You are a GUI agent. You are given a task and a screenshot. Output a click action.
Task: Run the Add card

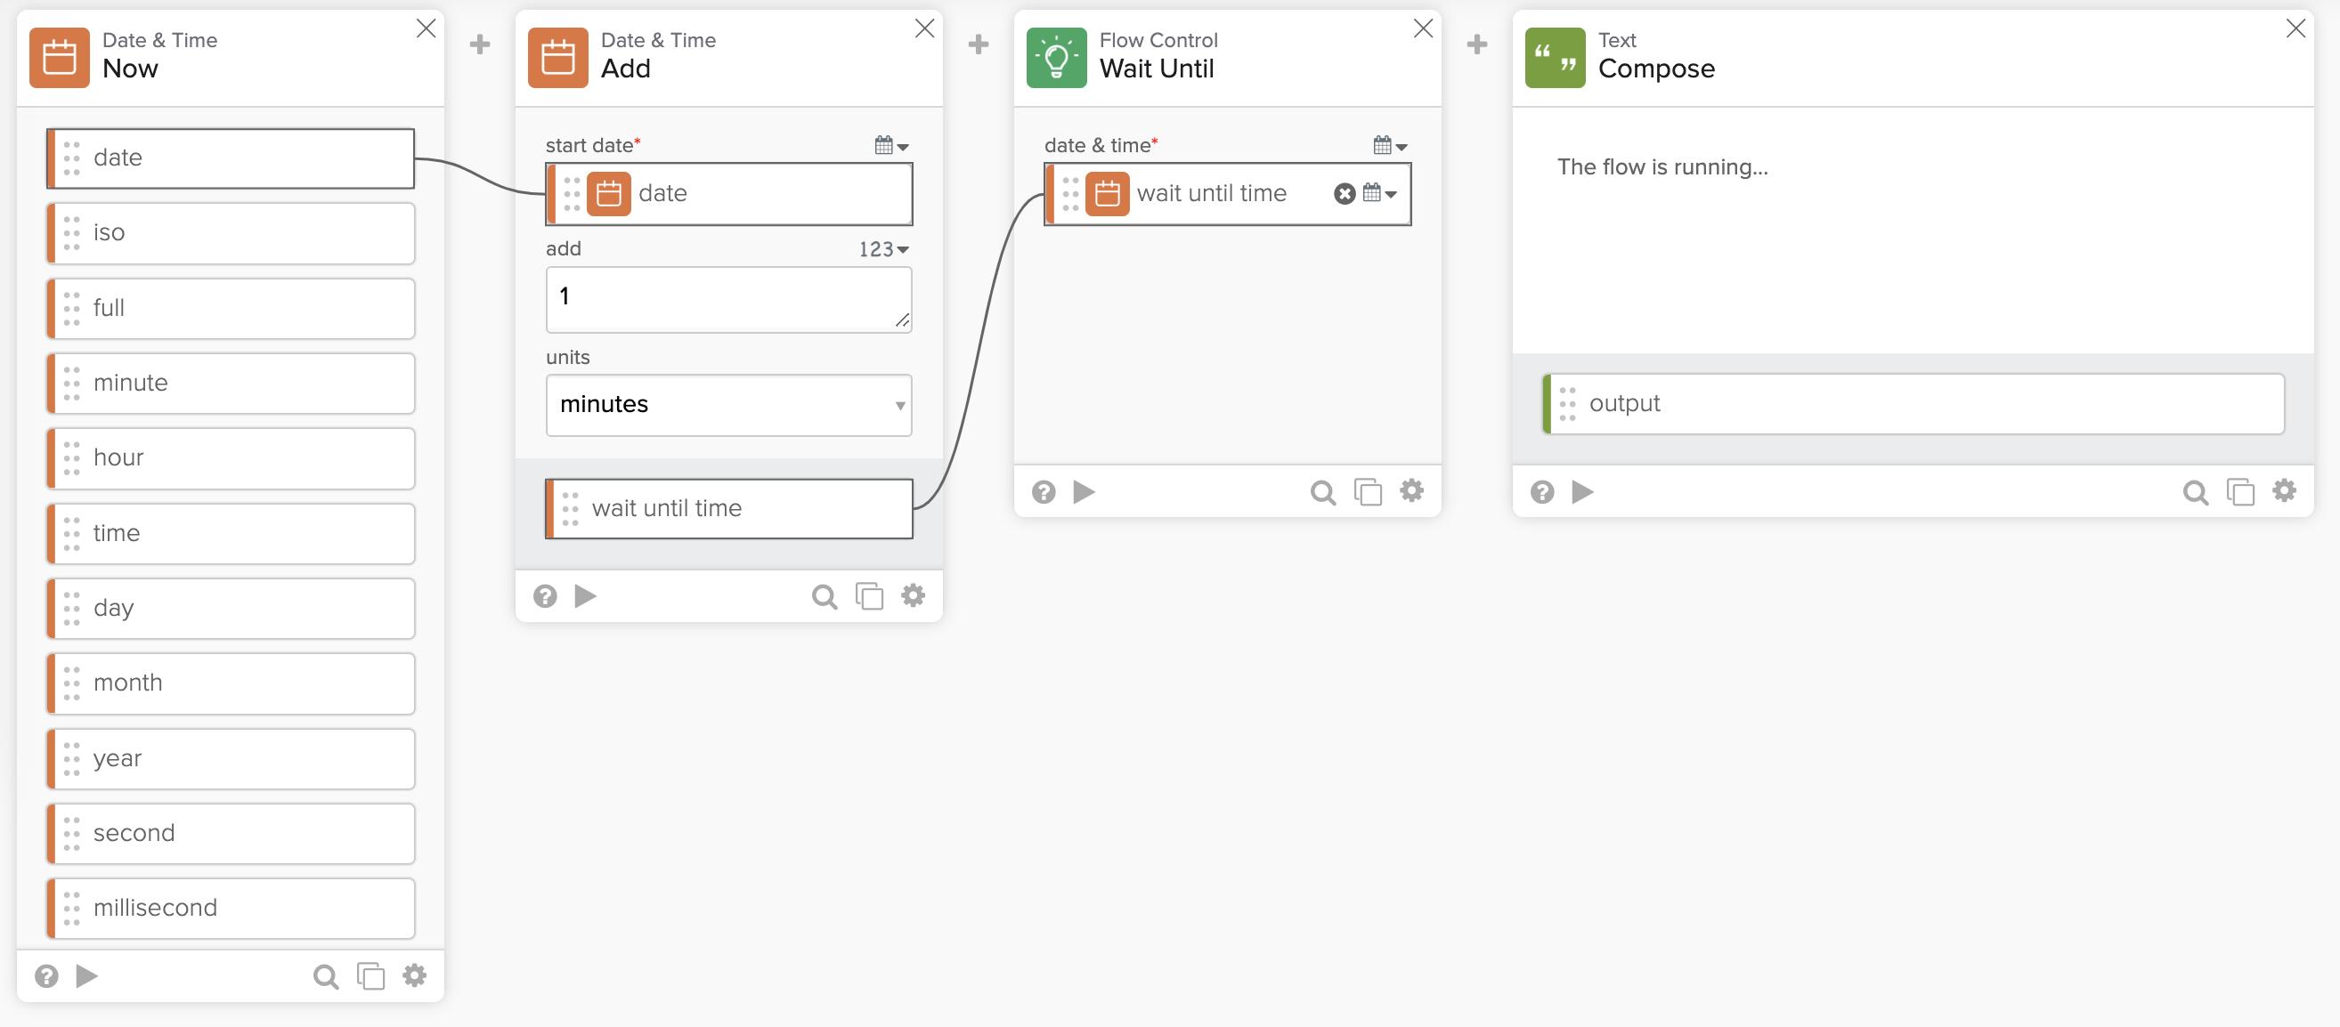pyautogui.click(x=586, y=595)
